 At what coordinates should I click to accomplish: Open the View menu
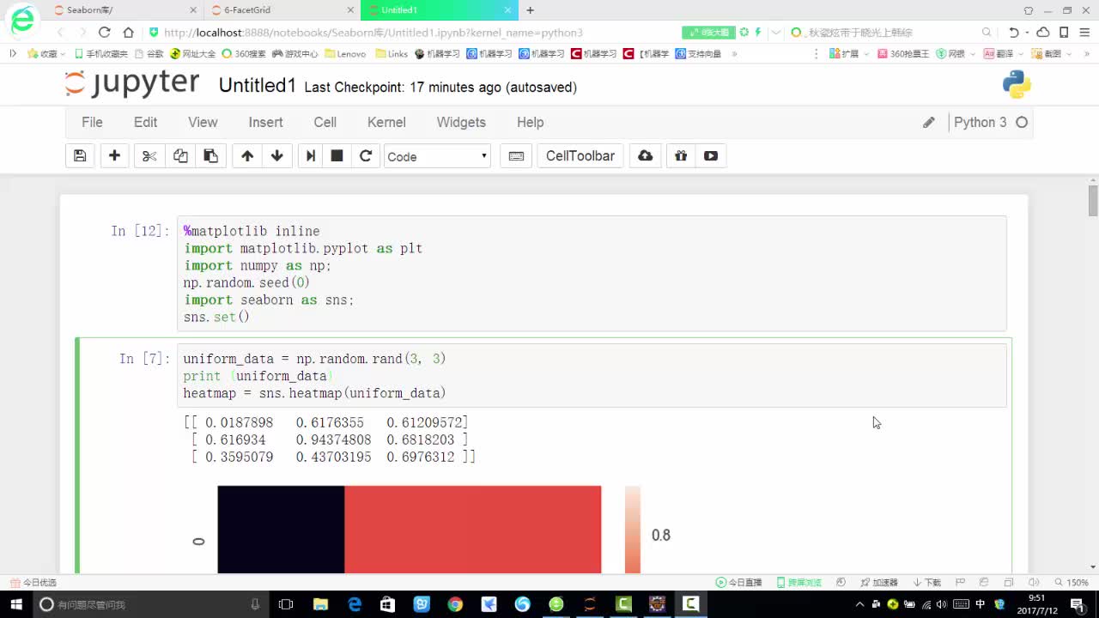click(203, 123)
